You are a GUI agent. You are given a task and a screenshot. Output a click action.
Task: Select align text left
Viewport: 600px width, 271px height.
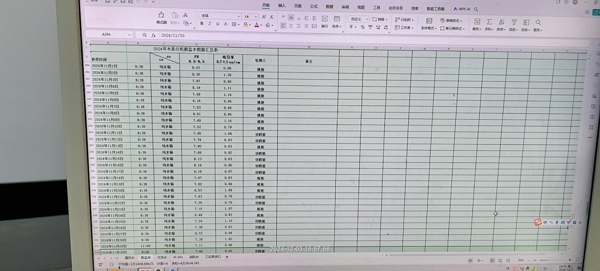click(x=283, y=26)
